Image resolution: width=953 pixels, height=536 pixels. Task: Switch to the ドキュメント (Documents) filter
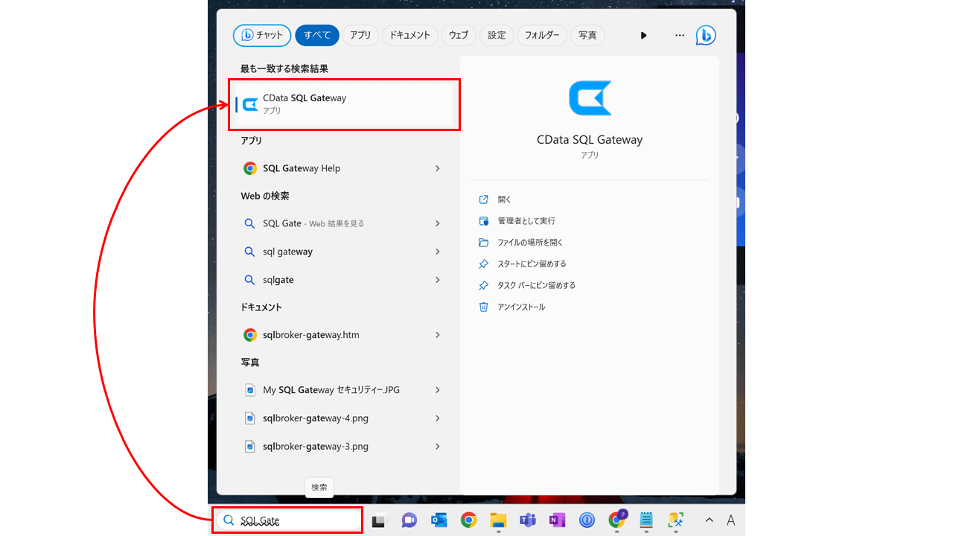pyautogui.click(x=409, y=35)
